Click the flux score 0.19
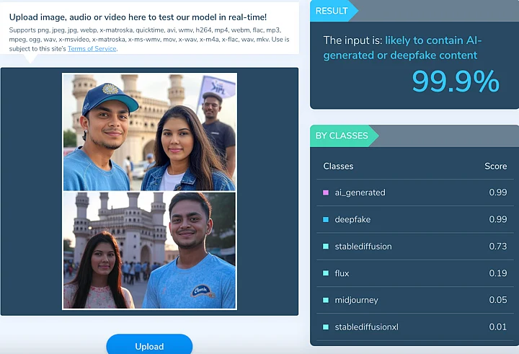The image size is (519, 354). tap(498, 273)
